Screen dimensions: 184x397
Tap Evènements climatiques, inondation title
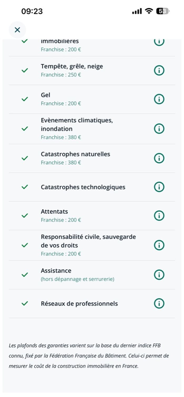pyautogui.click(x=77, y=125)
